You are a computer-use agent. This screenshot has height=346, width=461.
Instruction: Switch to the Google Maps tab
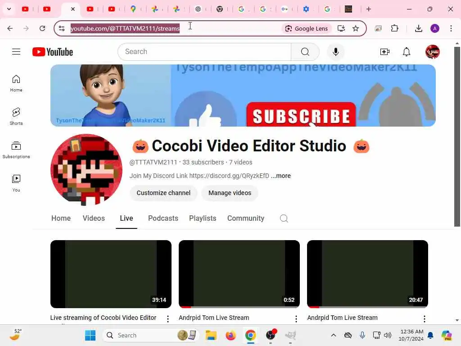(x=133, y=9)
